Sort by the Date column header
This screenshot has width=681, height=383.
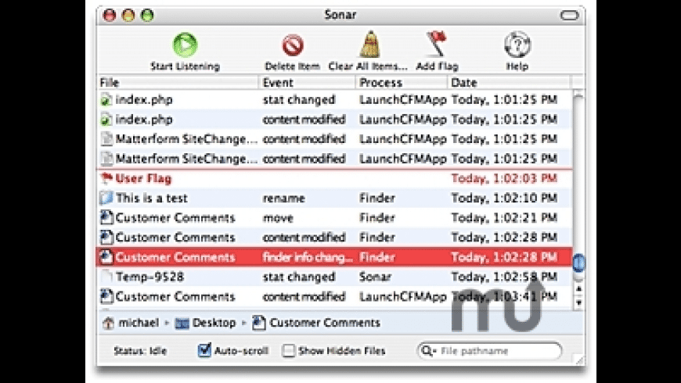click(509, 82)
